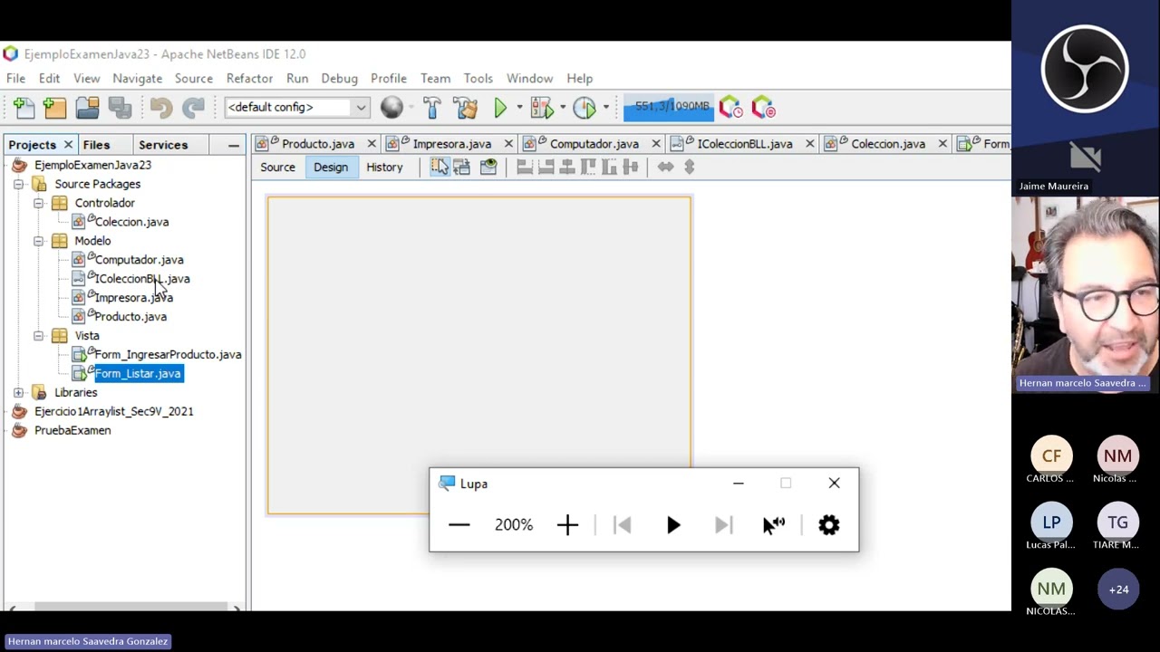
Task: Switch to the Services panel tab
Action: (x=163, y=145)
